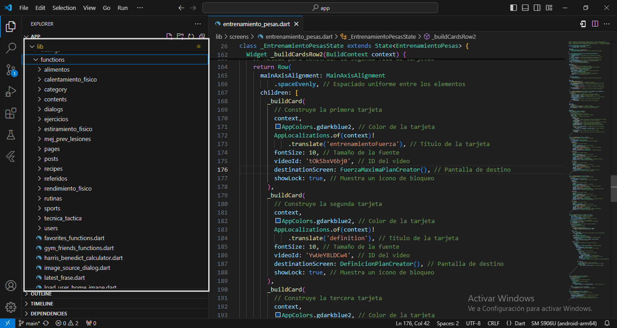Open Explorer views and more actions menu
Image resolution: width=617 pixels, height=328 pixels.
[198, 24]
